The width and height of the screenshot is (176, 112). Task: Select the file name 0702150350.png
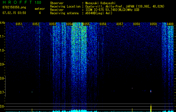pyautogui.click(x=14, y=7)
